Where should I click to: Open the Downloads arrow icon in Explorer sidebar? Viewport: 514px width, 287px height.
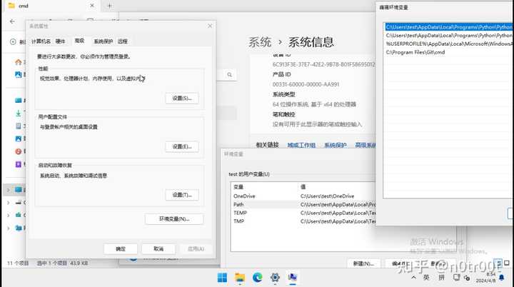point(19,114)
